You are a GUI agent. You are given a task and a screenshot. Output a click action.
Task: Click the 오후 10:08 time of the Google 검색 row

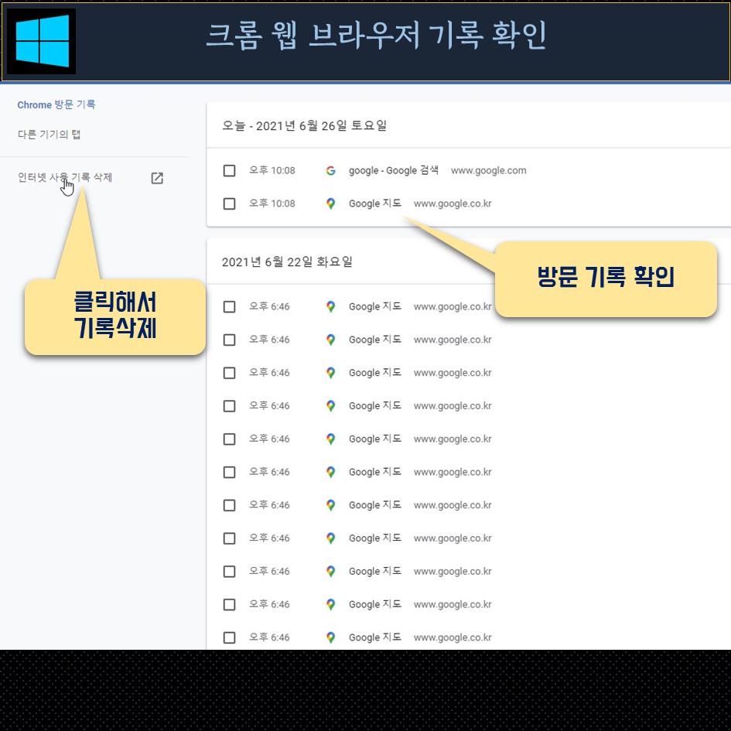[272, 171]
